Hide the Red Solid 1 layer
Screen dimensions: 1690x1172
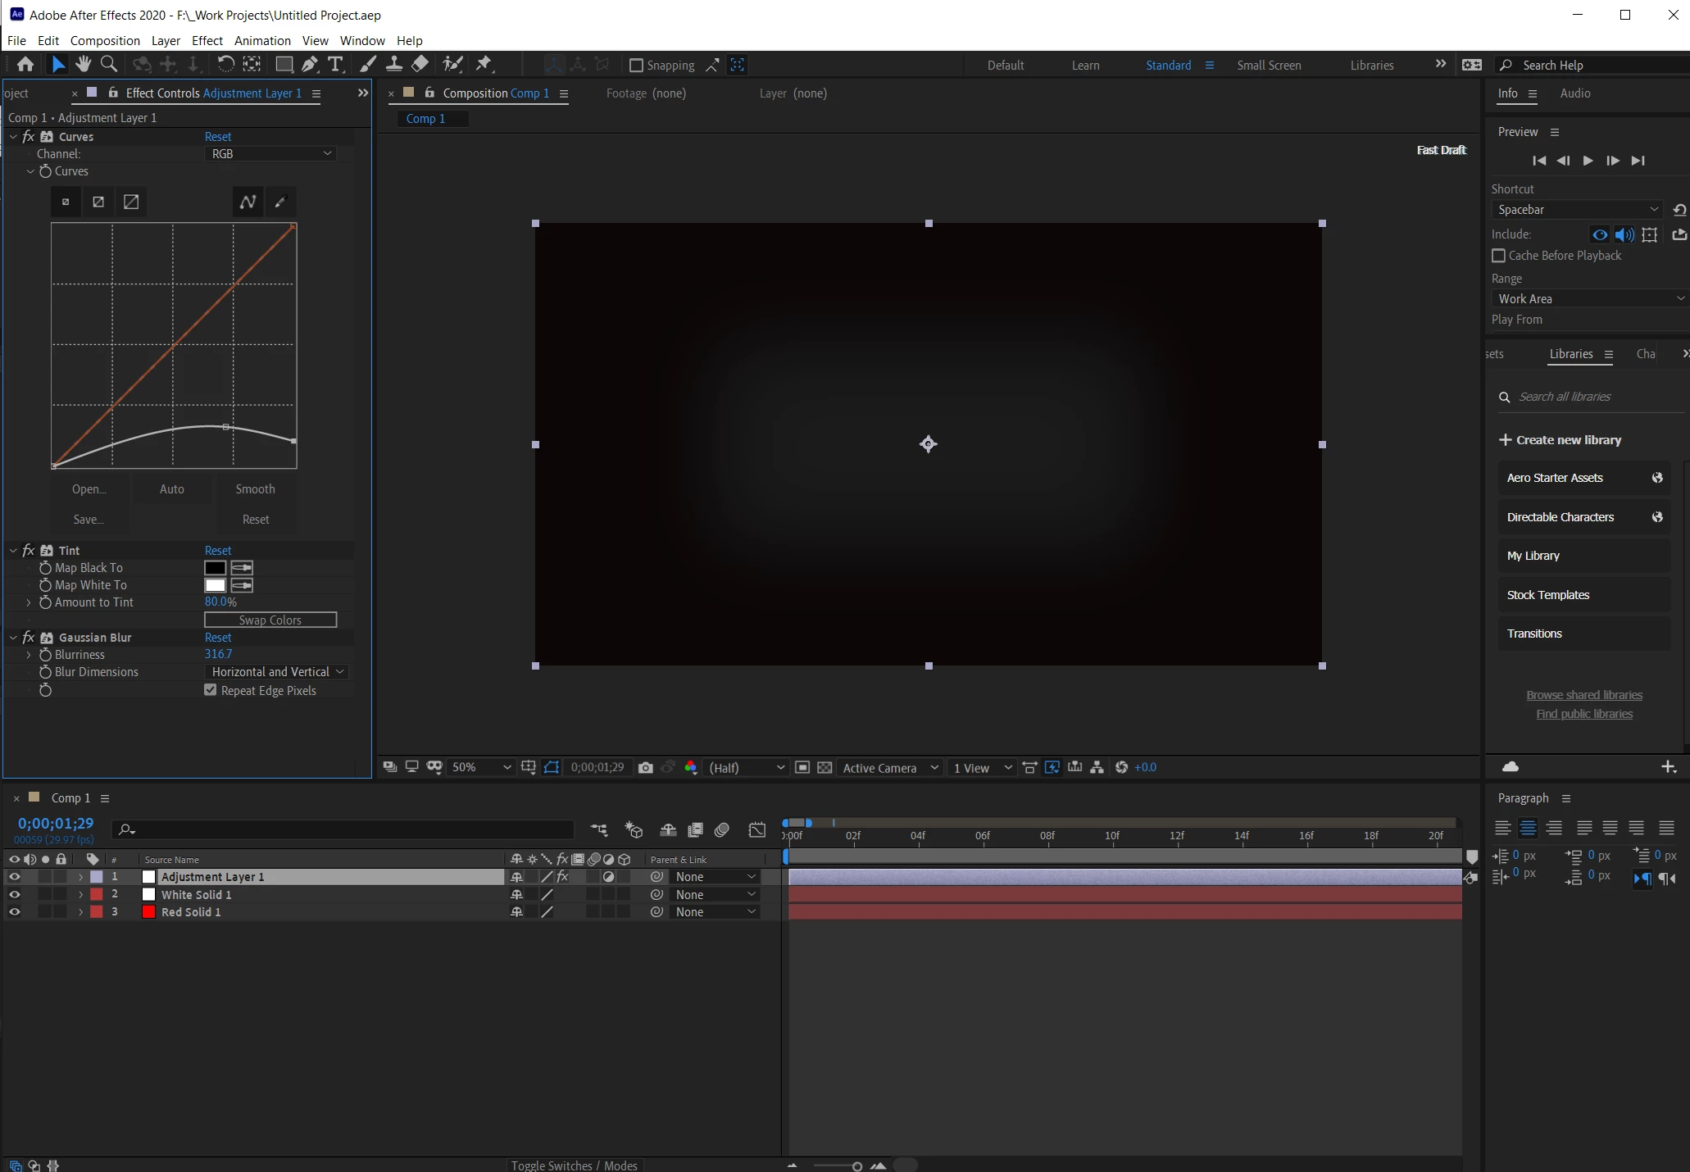click(14, 912)
